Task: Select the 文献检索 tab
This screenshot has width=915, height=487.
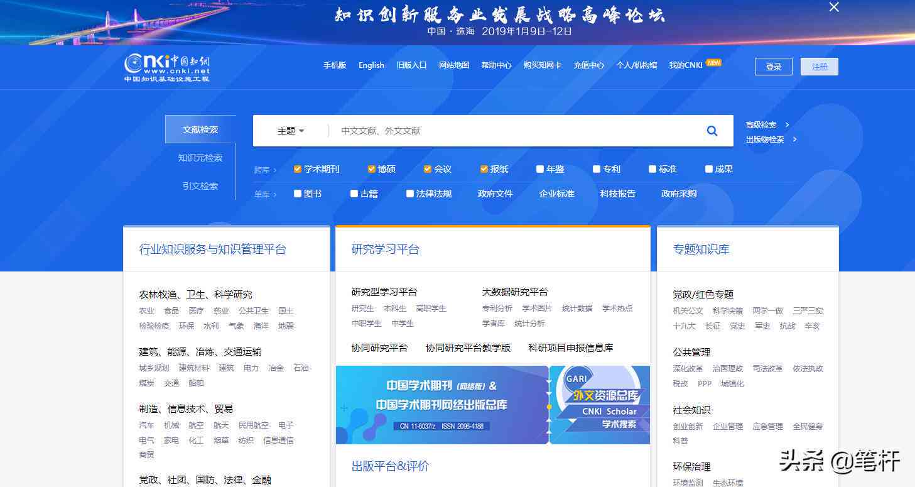Action: point(200,129)
